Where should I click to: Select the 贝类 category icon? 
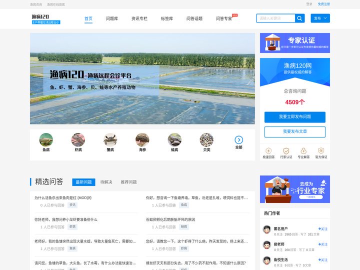click(206, 139)
